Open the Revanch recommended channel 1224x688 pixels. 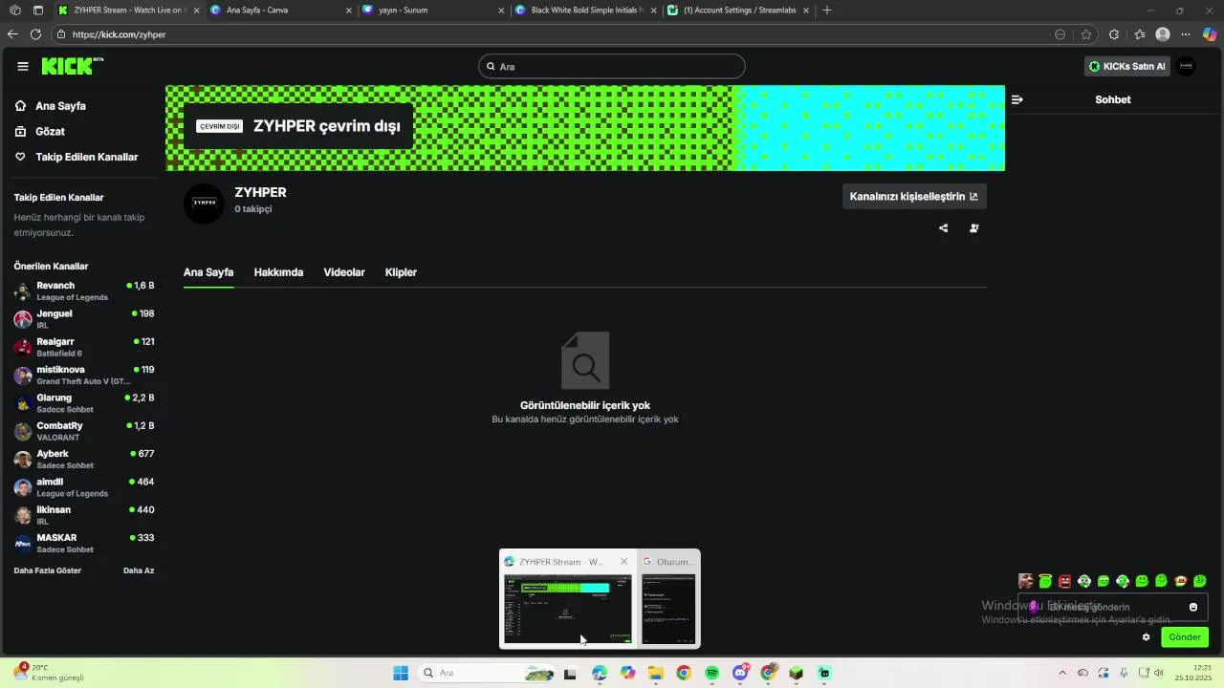pos(83,291)
